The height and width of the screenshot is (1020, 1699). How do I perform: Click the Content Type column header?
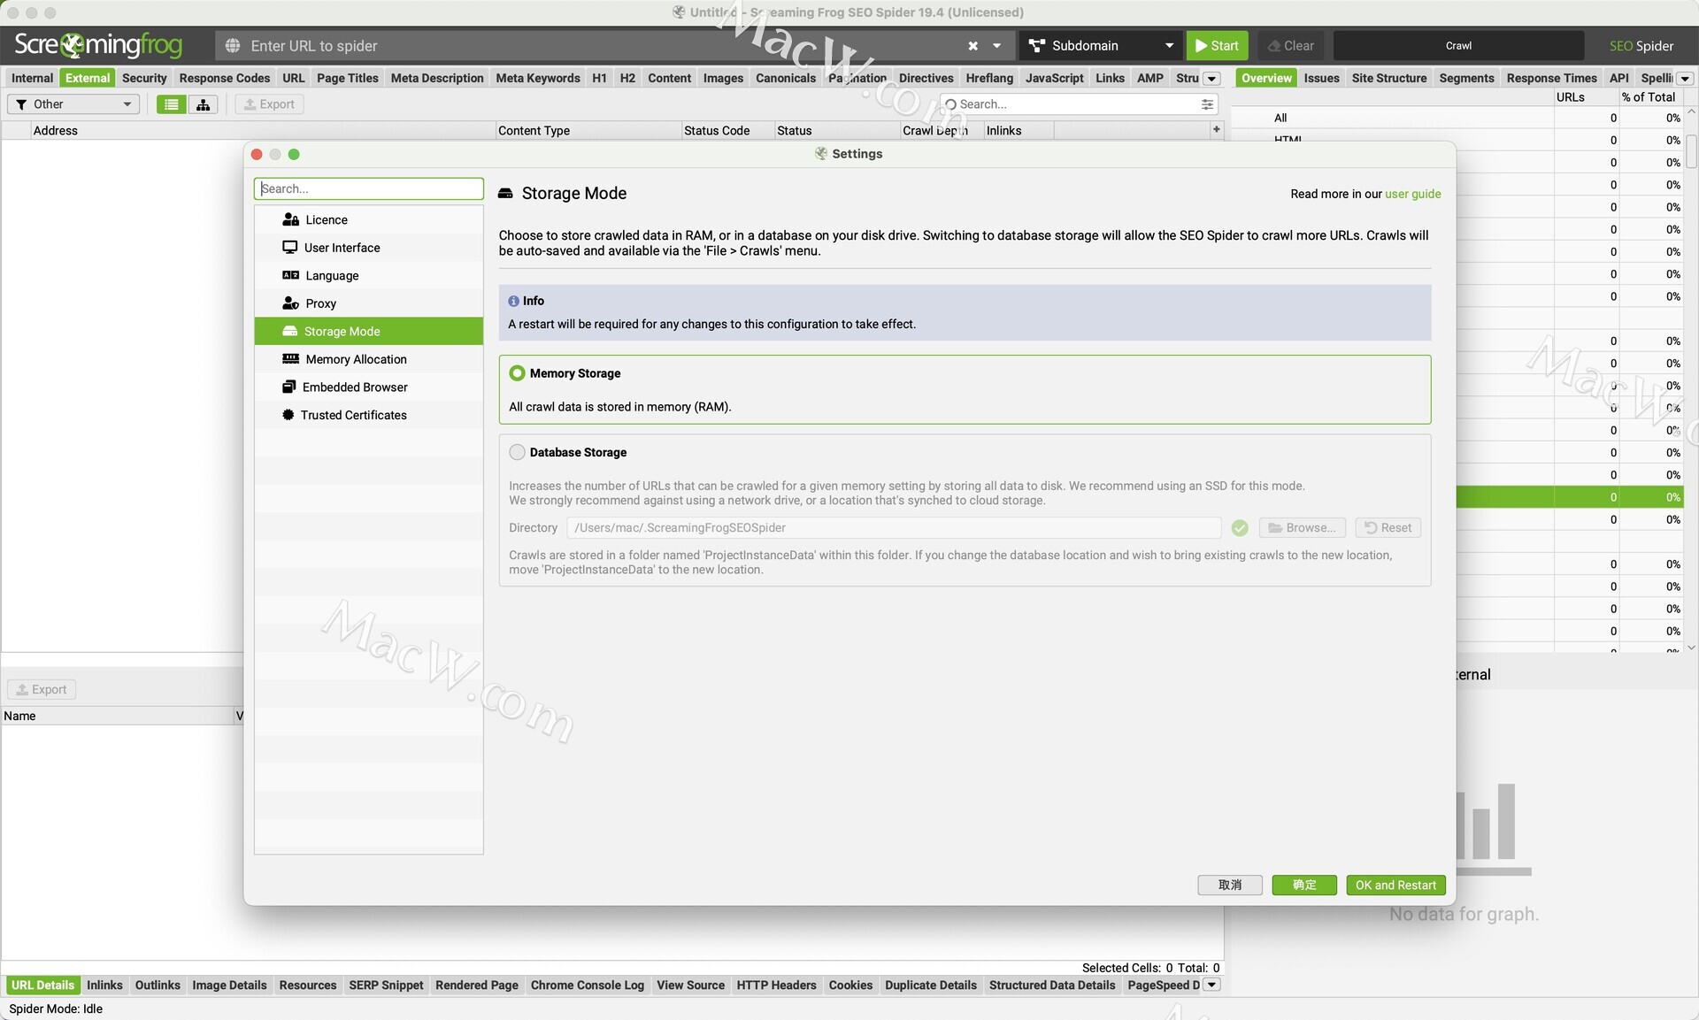click(588, 130)
